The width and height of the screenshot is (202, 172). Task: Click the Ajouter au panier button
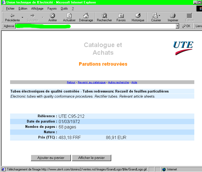pyautogui.click(x=51, y=158)
